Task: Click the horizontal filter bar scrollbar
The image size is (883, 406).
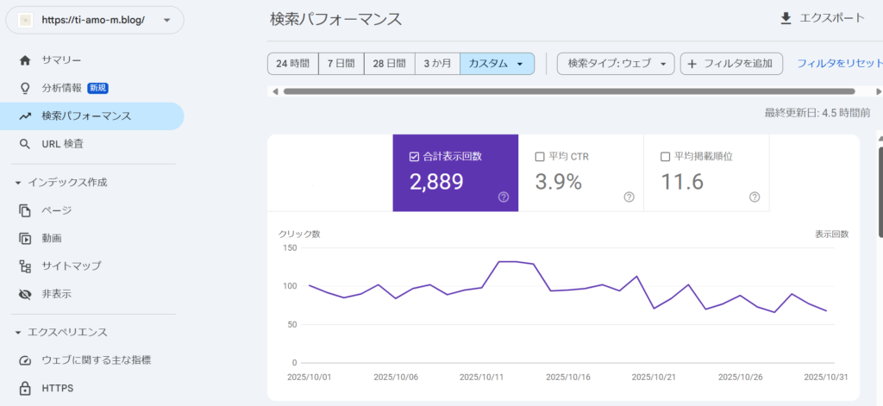Action: coord(569,91)
